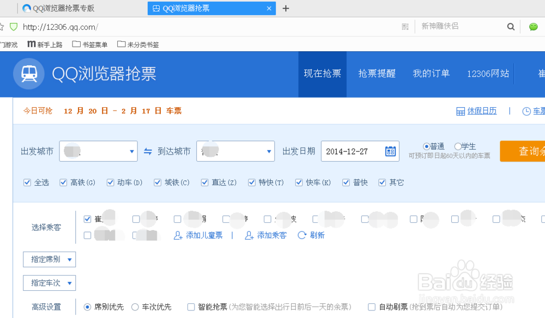Viewport: 545px width, 318px height.
Task: Toggle the 全选 checkbox
Action: 27,182
